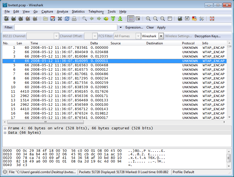Click hex pane scroll down arrow
Image resolution: width=234 pixels, height=177 pixels.
[229, 166]
